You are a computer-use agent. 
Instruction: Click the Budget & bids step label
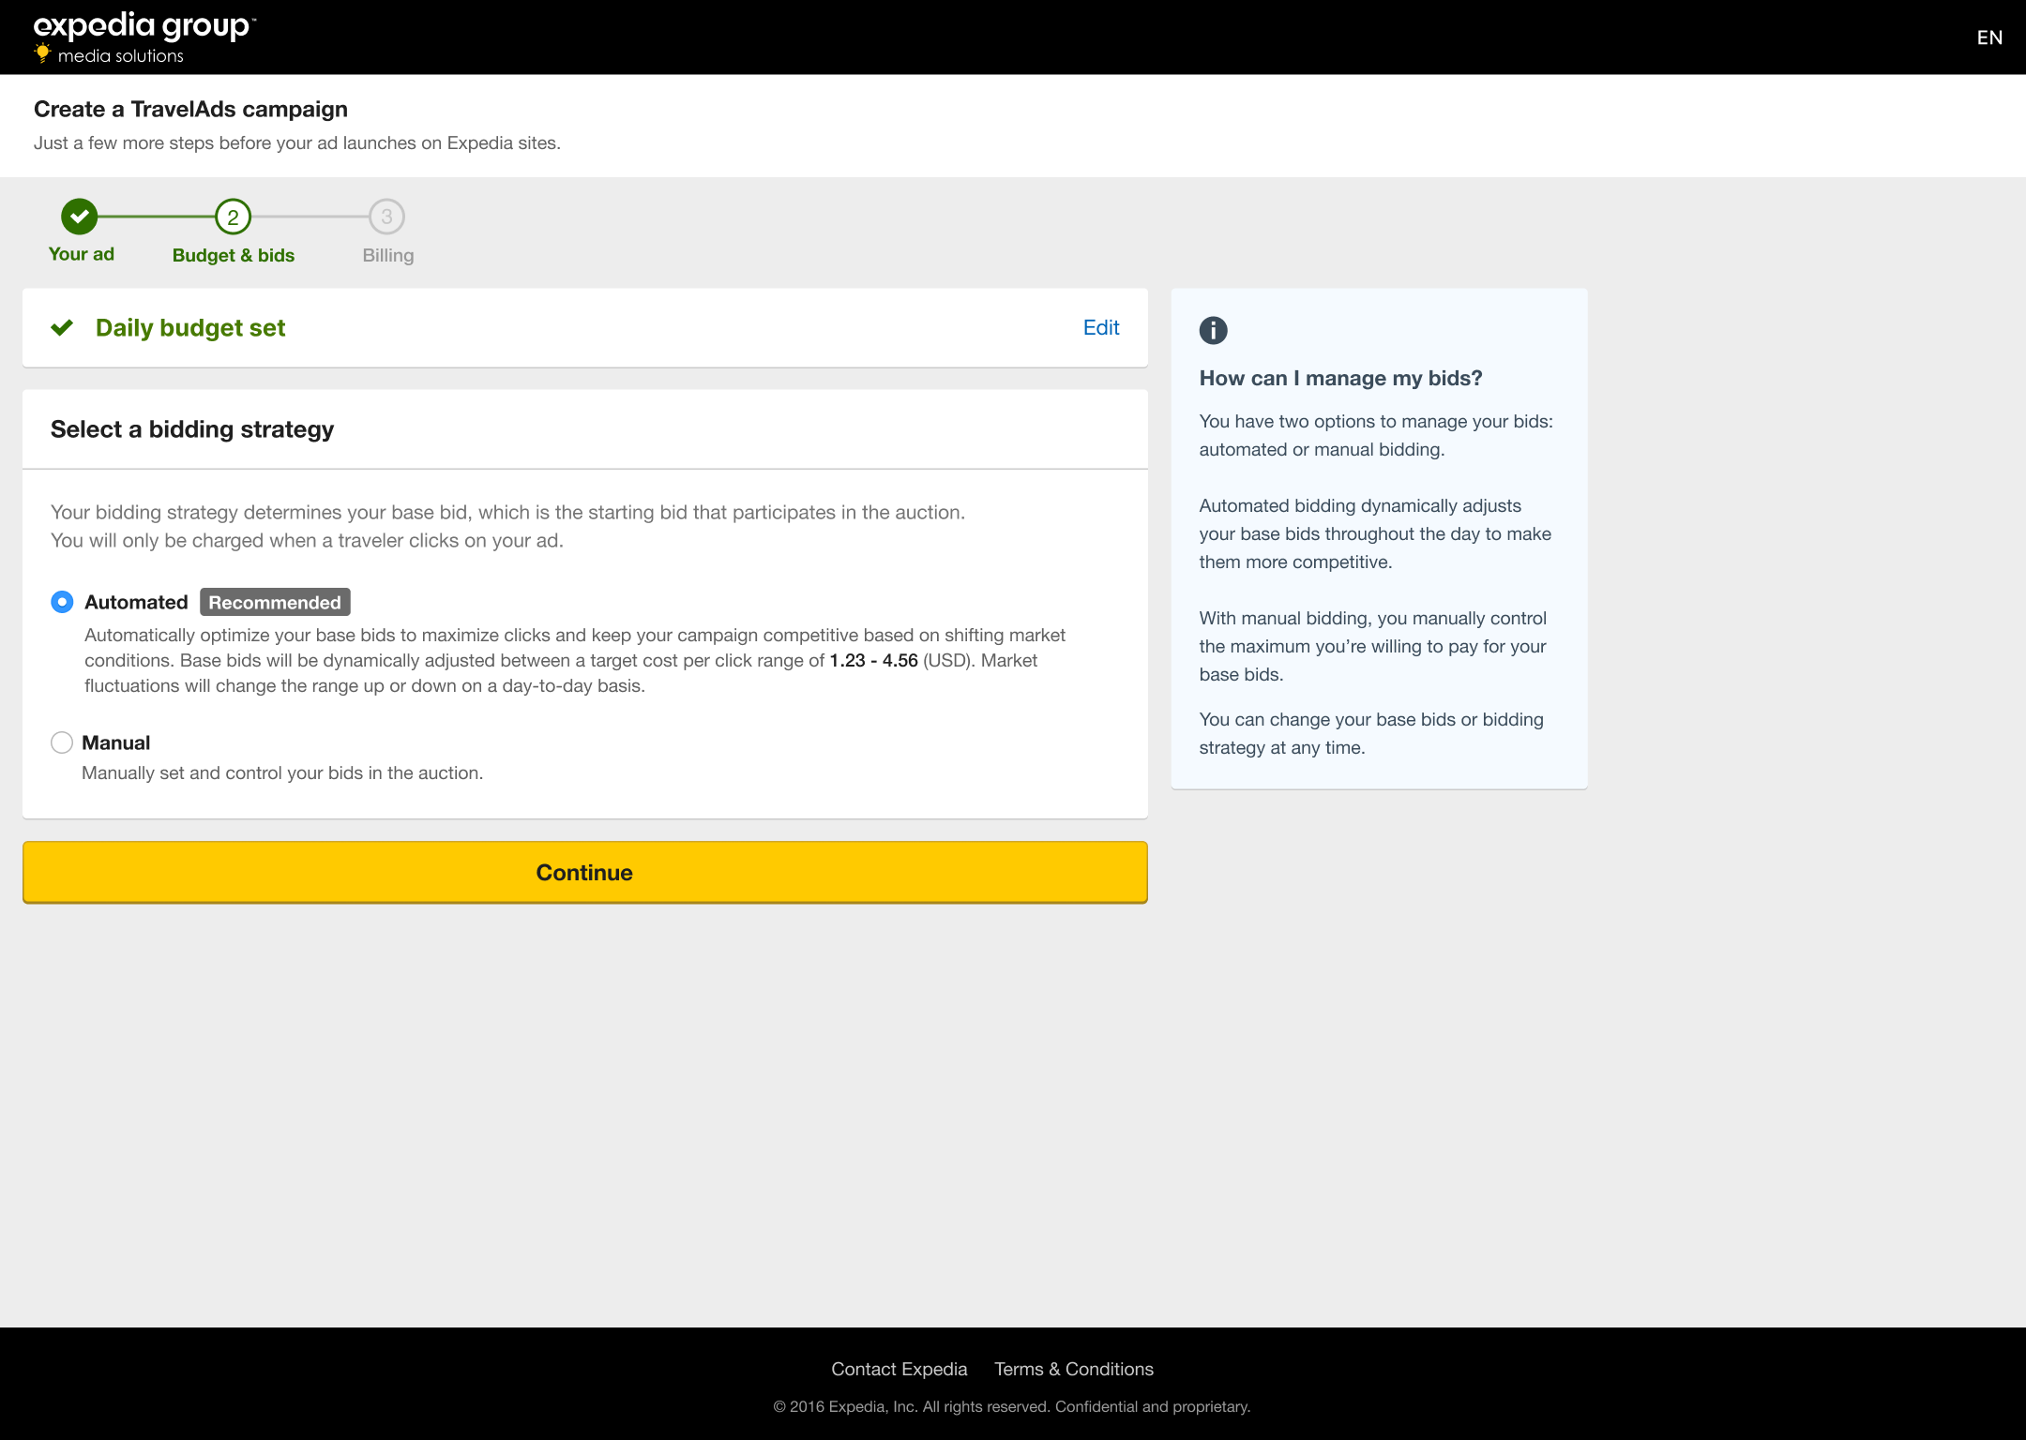click(234, 255)
